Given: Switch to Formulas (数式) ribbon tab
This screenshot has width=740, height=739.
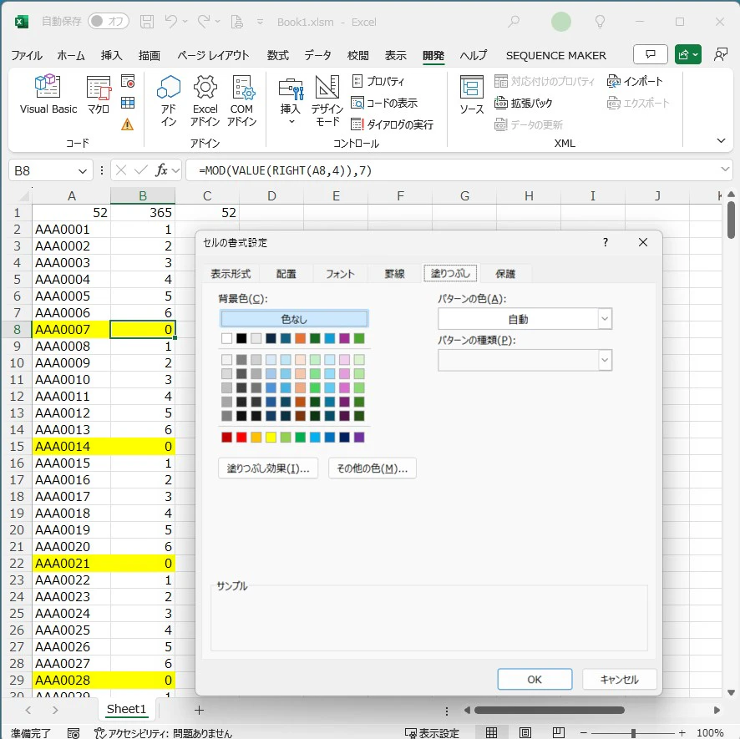Looking at the screenshot, I should point(277,56).
